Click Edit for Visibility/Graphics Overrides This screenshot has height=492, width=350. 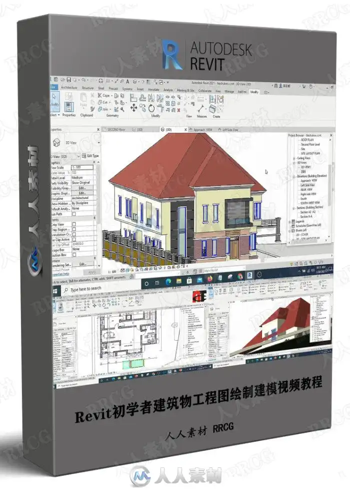(82, 188)
